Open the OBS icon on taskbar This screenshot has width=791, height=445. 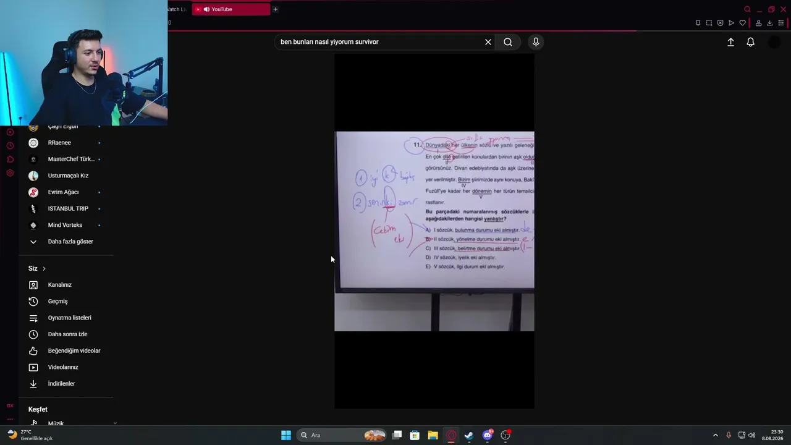pyautogui.click(x=505, y=435)
